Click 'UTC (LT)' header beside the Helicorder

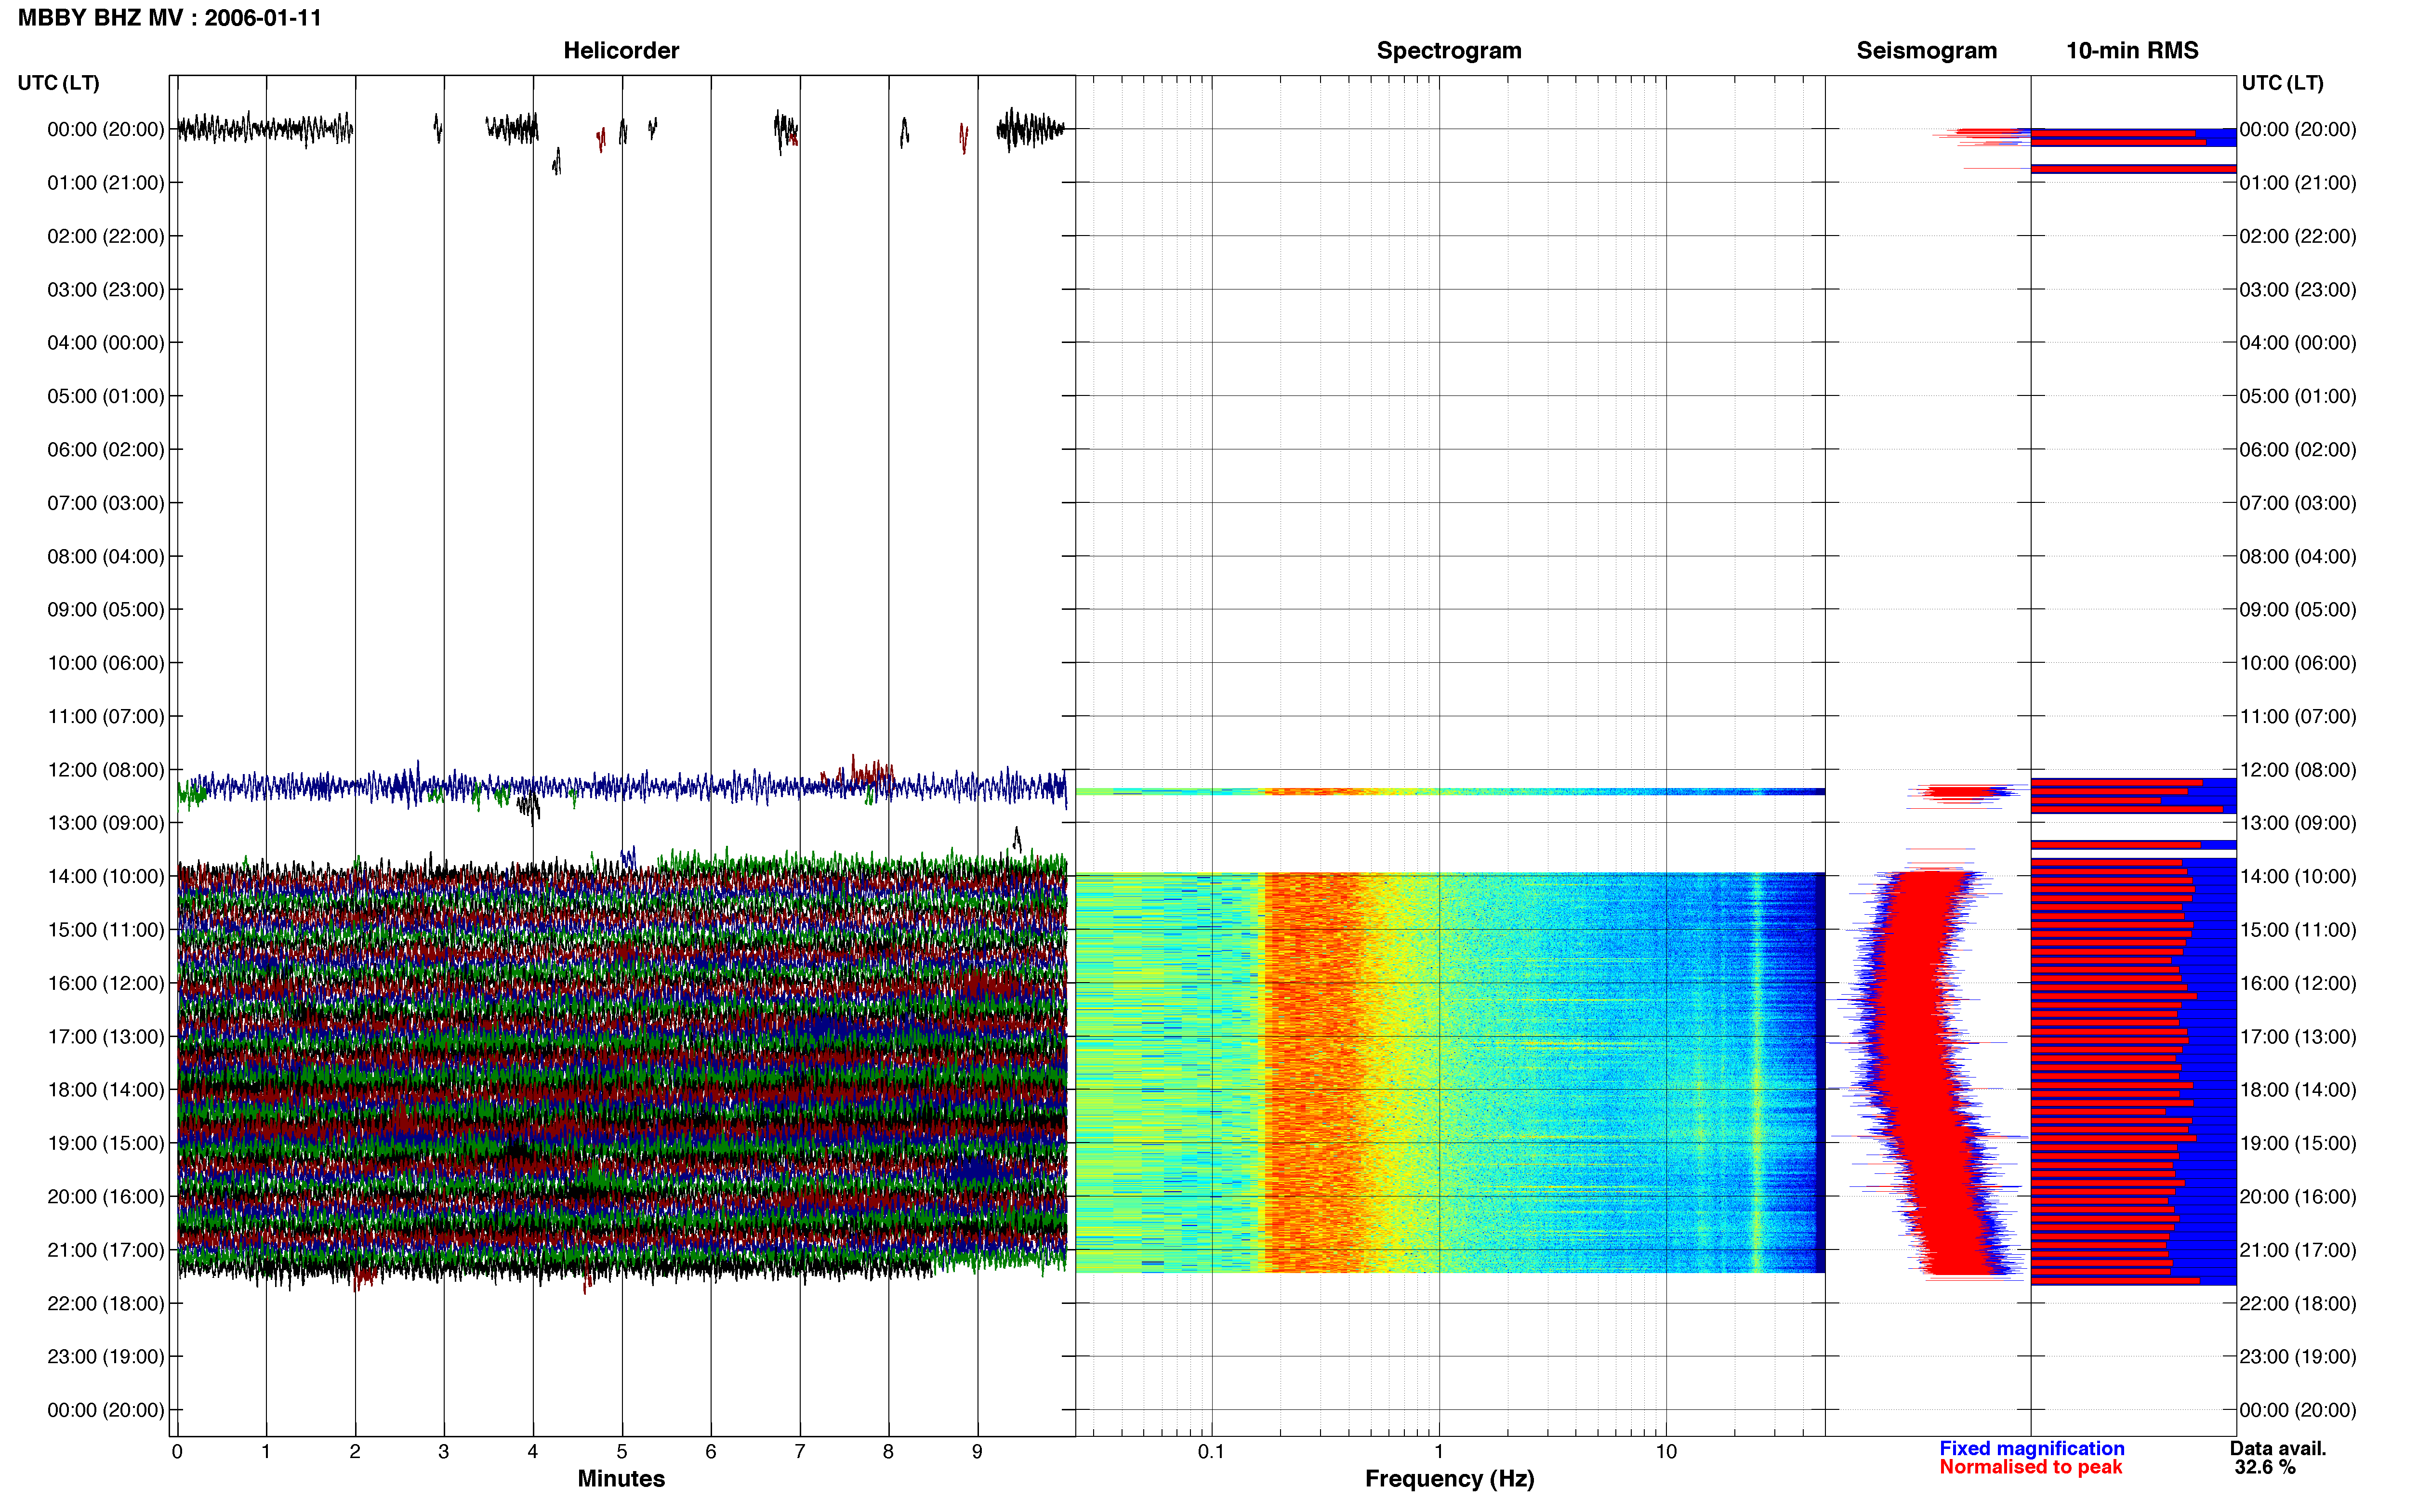tap(59, 83)
